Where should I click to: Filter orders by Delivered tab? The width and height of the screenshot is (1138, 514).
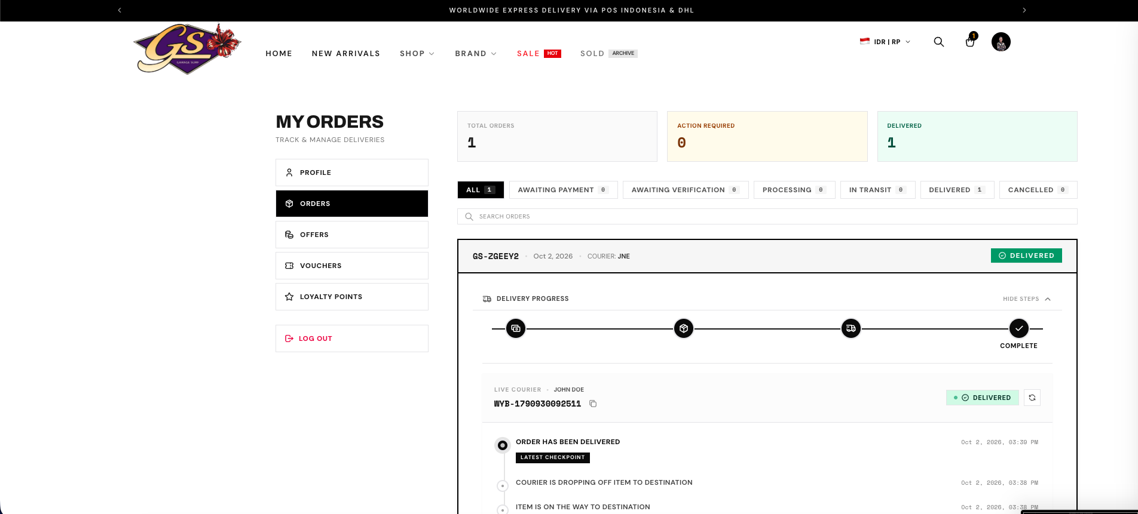[957, 190]
